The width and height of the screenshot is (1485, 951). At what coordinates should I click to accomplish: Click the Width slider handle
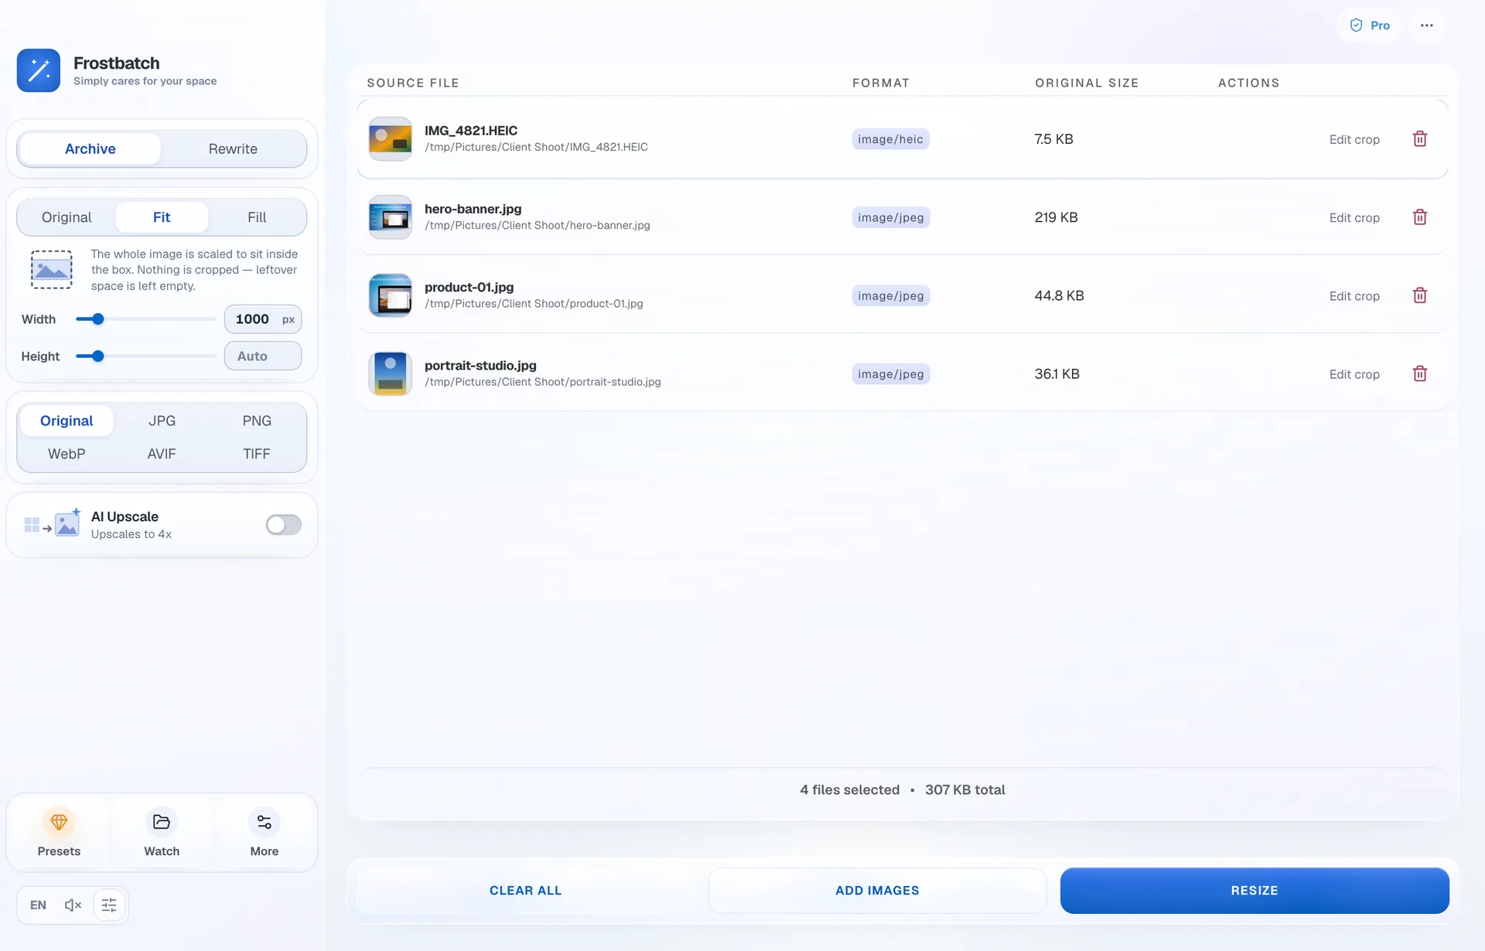click(x=97, y=319)
